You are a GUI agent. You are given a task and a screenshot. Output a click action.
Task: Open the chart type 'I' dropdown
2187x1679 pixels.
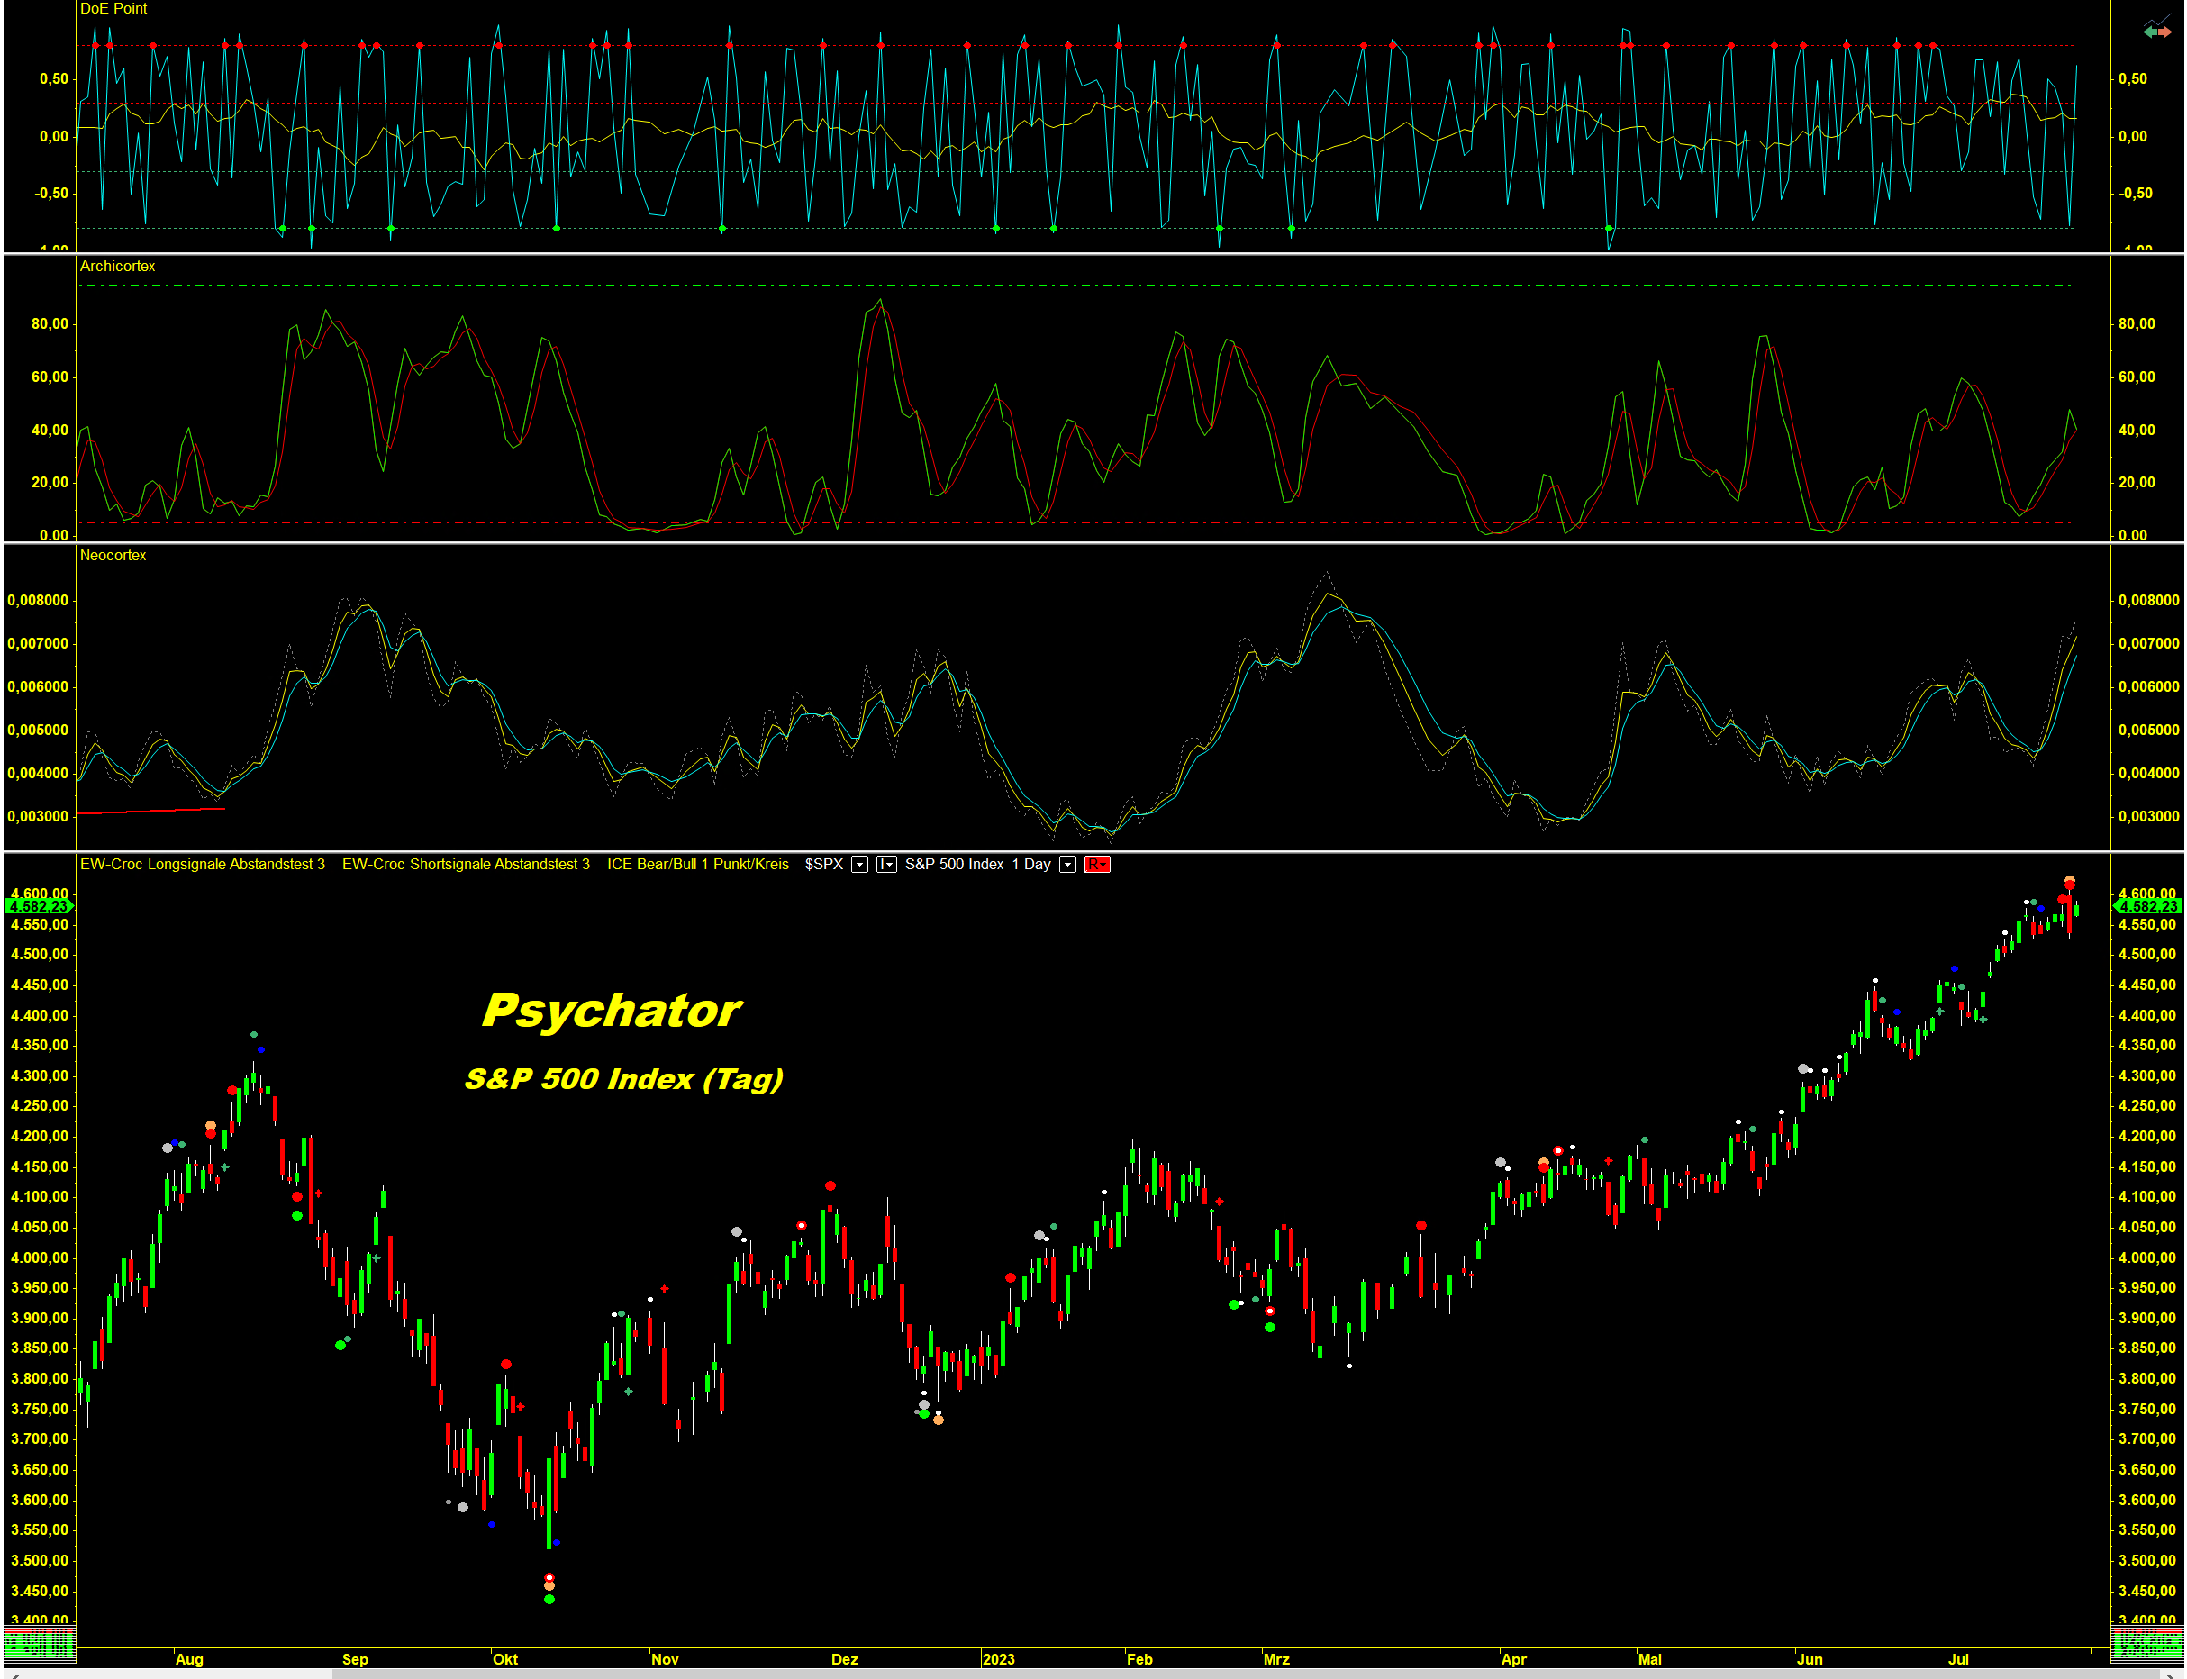(x=885, y=865)
